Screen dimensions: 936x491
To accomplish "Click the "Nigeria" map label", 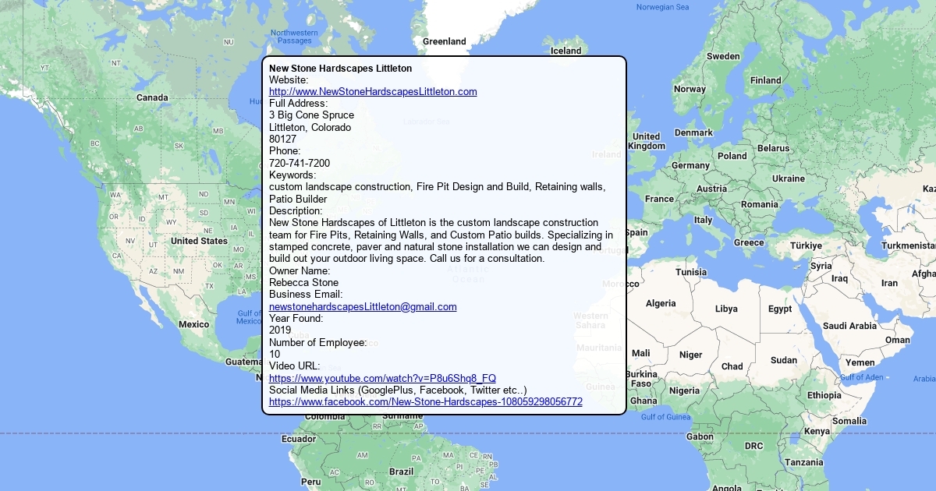I will click(684, 390).
